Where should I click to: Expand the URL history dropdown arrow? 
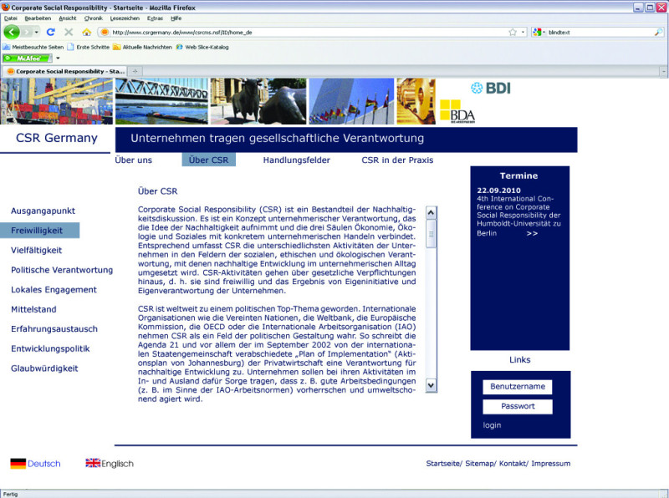[x=523, y=32]
